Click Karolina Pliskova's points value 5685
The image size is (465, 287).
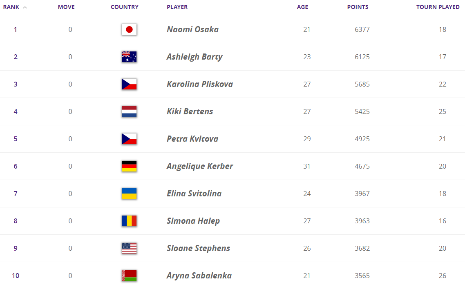click(362, 84)
